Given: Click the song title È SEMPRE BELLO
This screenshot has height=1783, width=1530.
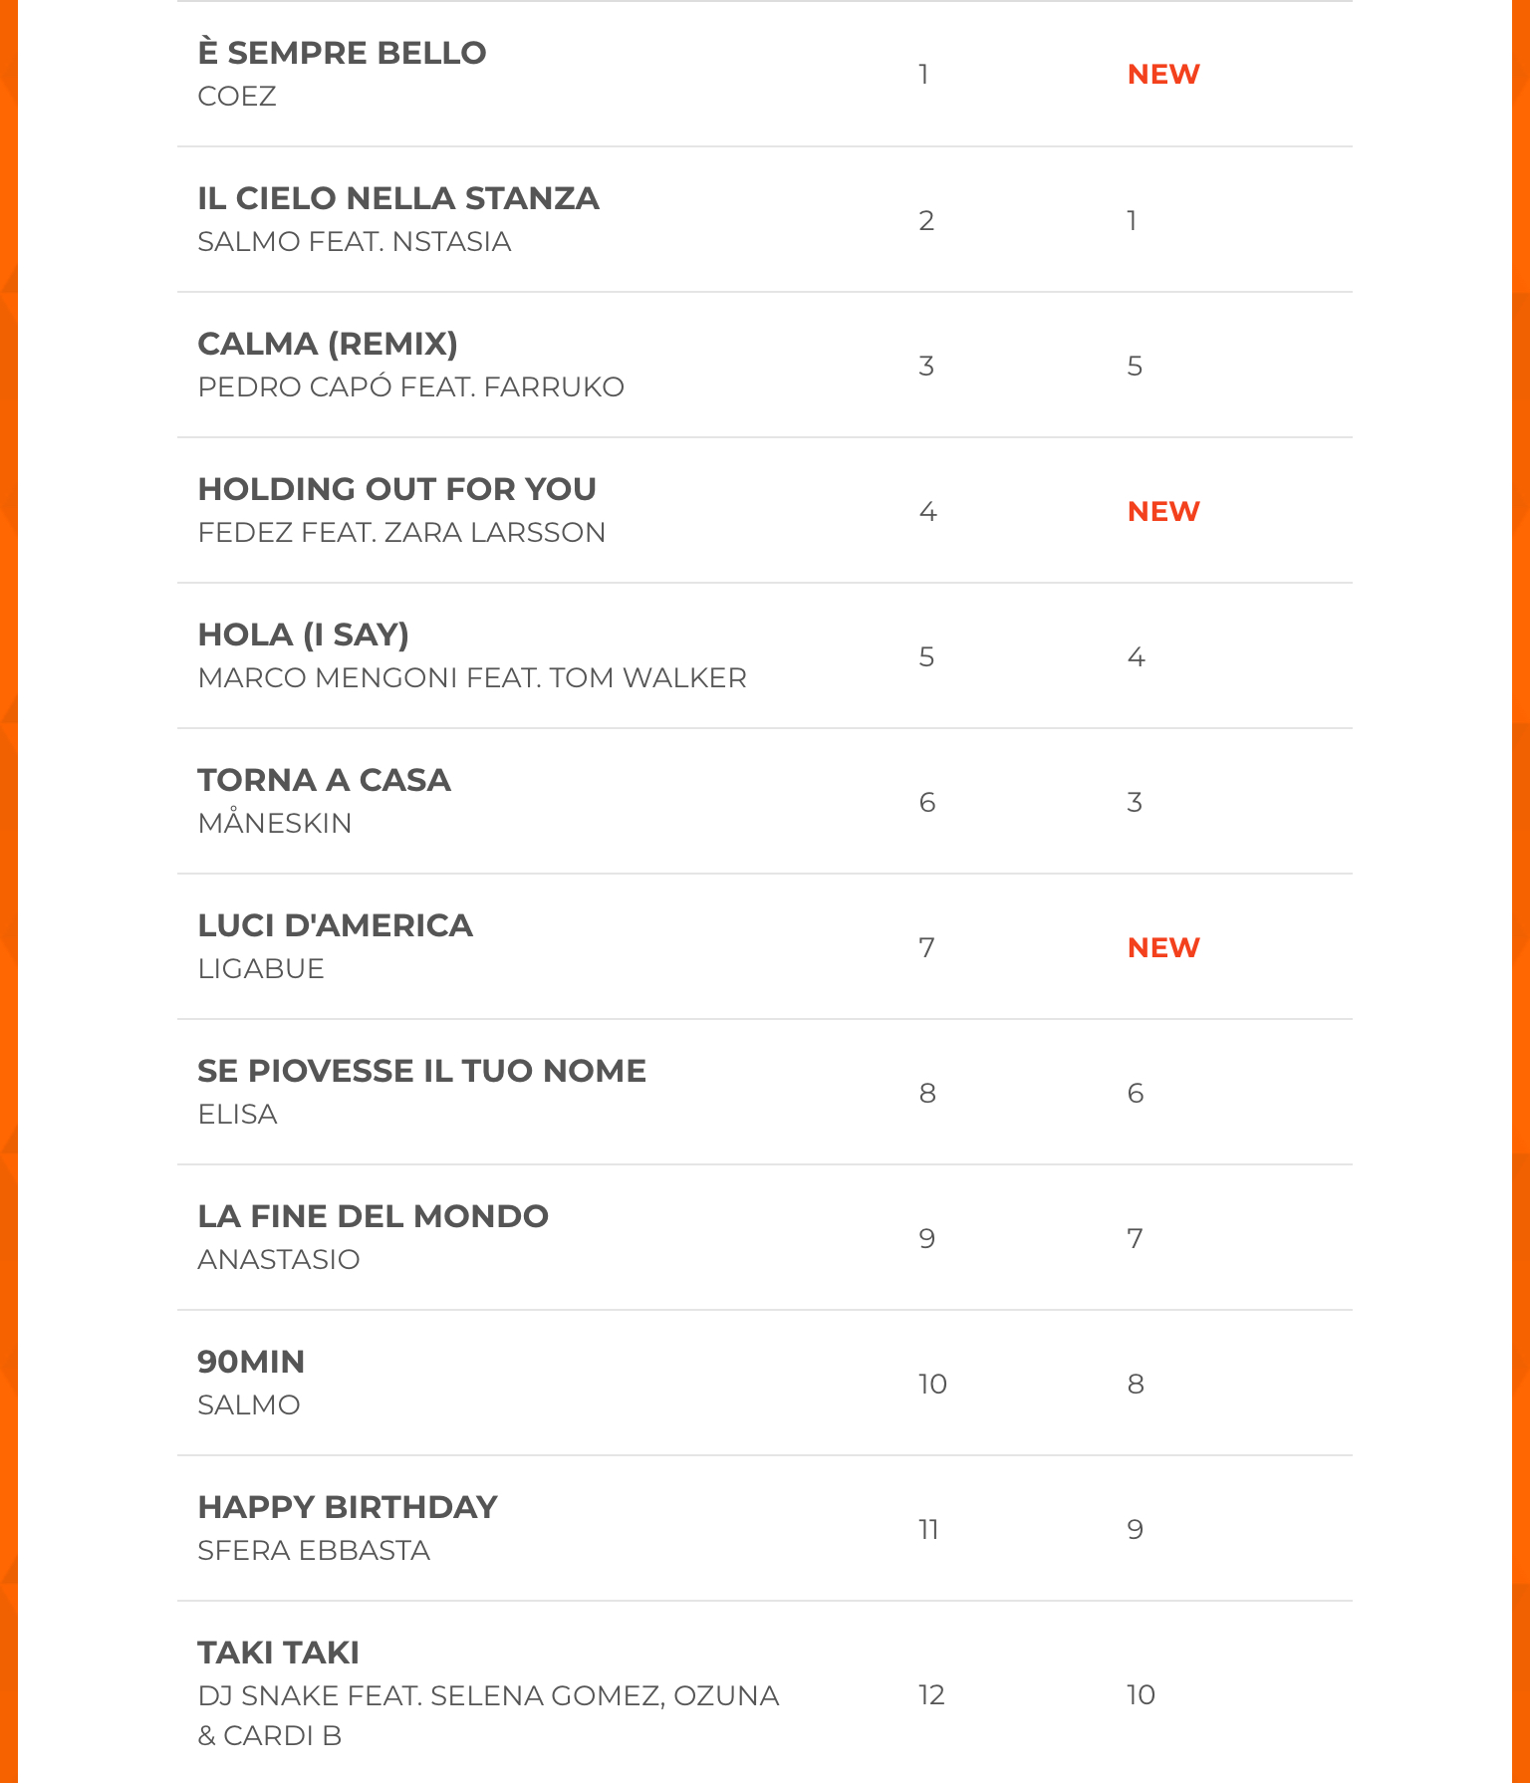Looking at the screenshot, I should [342, 53].
